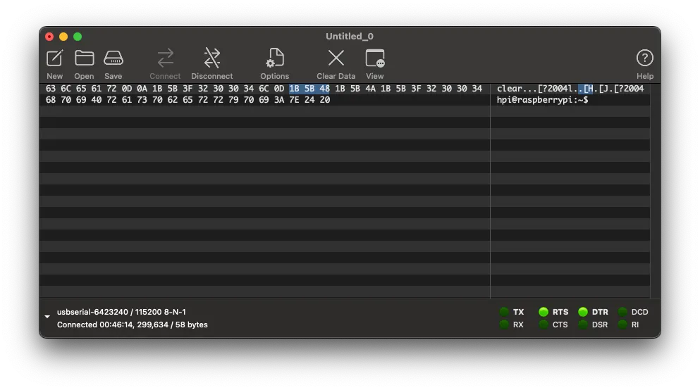The image size is (700, 390).
Task: Click the ASCII text 'clear' in right pane
Action: 510,89
